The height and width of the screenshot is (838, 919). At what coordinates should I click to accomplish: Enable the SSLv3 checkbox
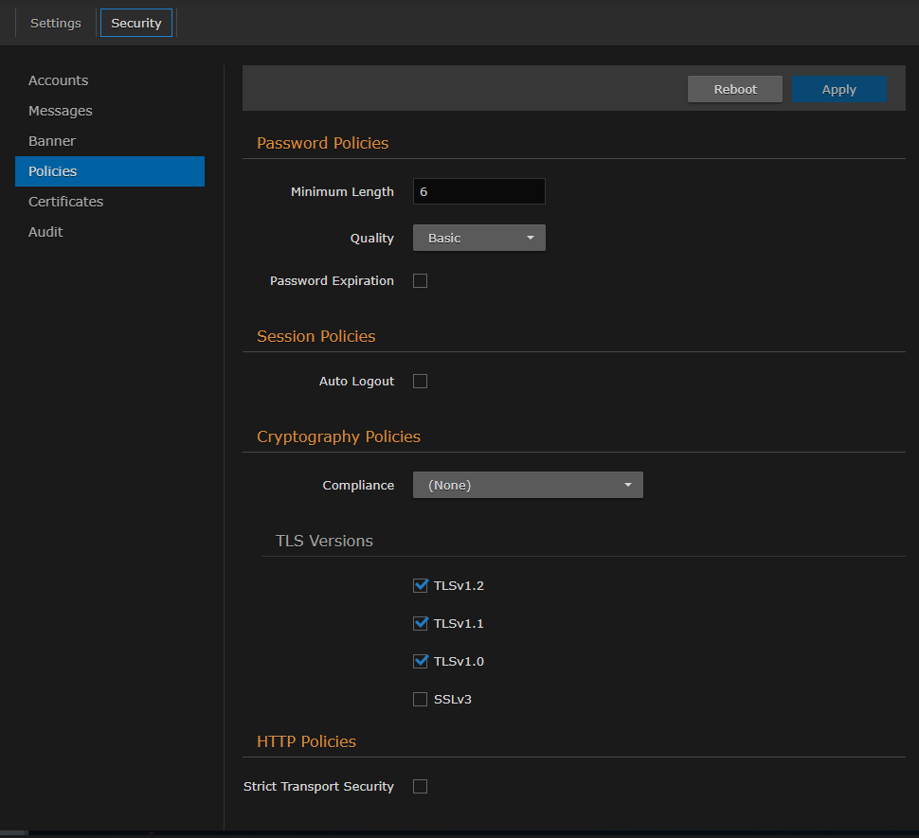point(421,700)
